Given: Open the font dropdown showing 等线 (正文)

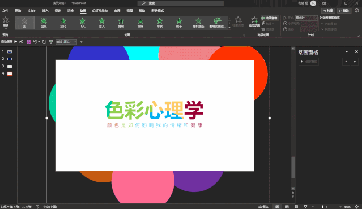Looking at the screenshot, I should coord(66,42).
